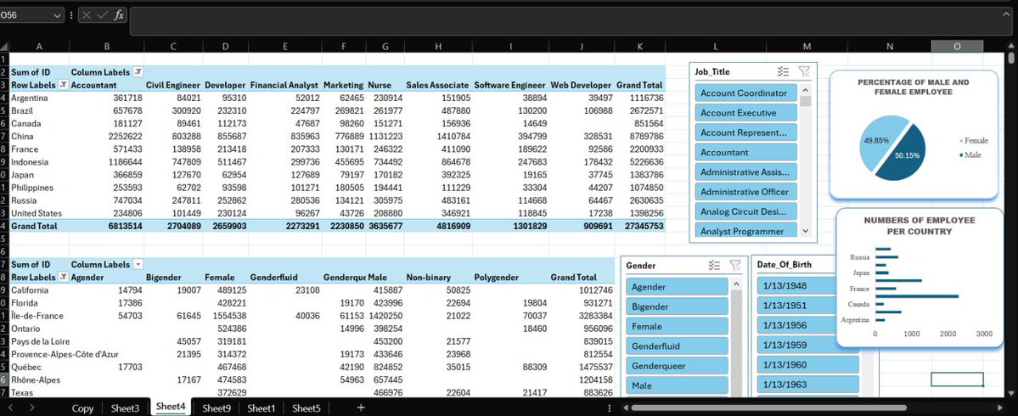Click the active Sheet4 tab
Screen dimensions: 1018x416
pos(170,408)
